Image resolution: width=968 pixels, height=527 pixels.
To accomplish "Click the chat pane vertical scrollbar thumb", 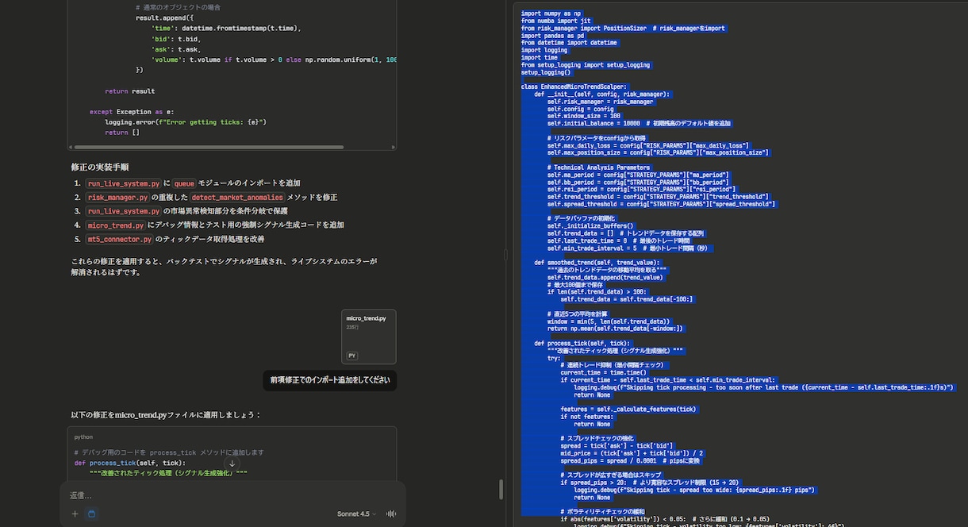I will coord(501,489).
